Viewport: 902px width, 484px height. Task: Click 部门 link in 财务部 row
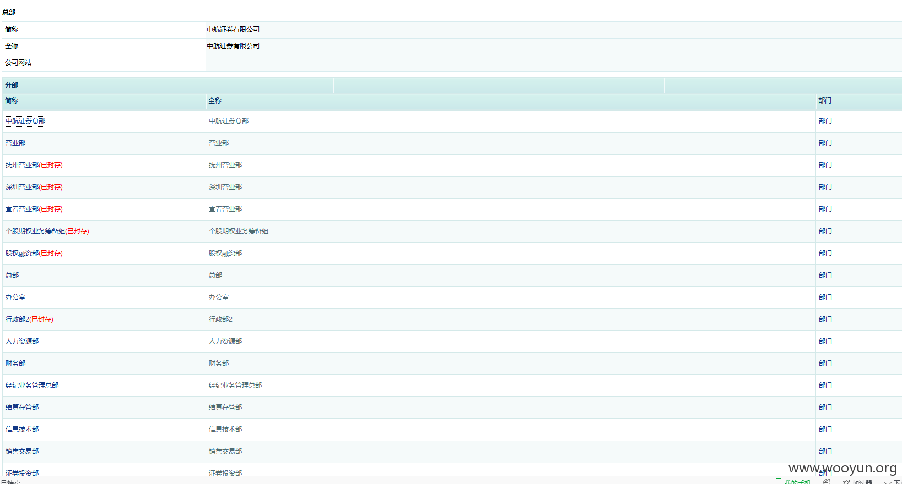[x=825, y=363]
